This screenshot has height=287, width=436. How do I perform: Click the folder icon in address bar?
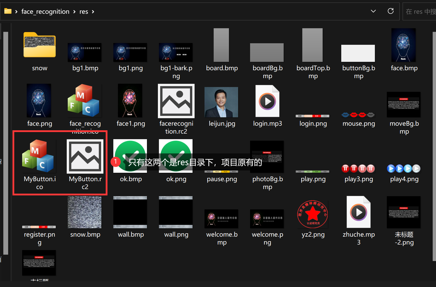click(8, 11)
